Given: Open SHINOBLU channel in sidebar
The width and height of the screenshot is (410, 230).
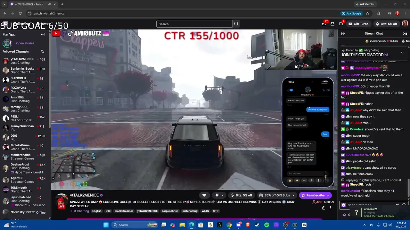Looking at the screenshot, I should click(25, 80).
